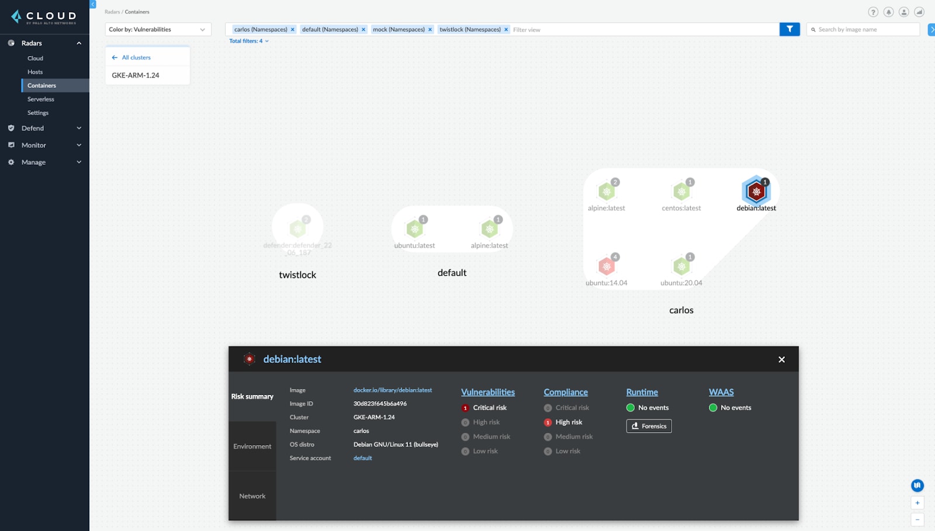Click the blue filter funnel button
The height and width of the screenshot is (531, 935).
click(x=789, y=29)
